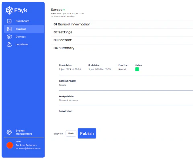Open the Locations pin icon

(x=9, y=44)
